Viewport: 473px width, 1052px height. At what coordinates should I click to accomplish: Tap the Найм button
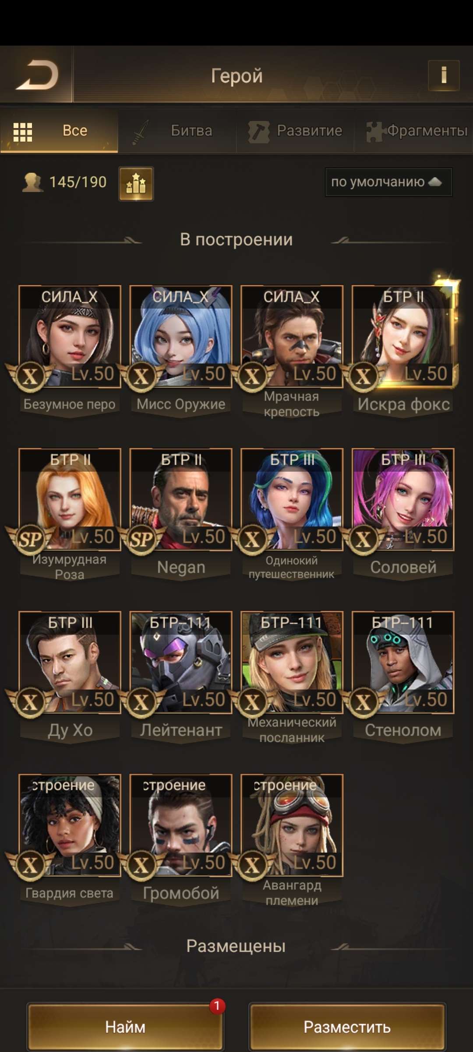pos(125,1027)
